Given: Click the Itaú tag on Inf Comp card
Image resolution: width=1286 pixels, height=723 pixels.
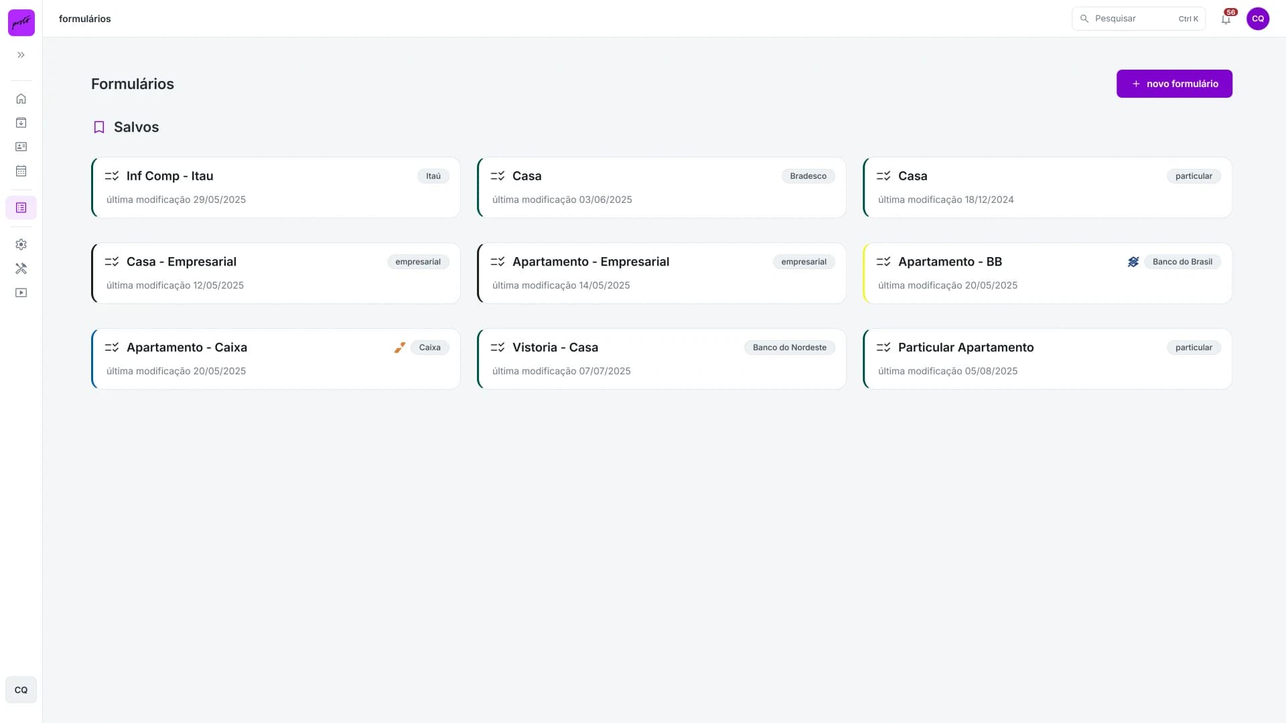Looking at the screenshot, I should click(433, 176).
